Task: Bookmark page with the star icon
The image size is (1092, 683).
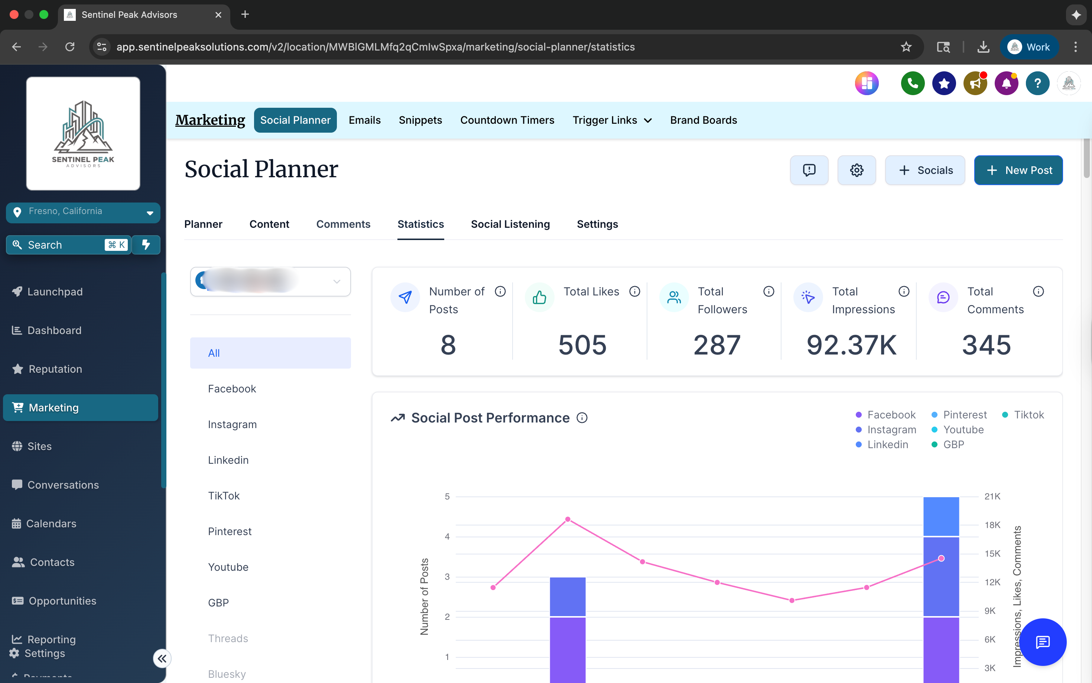Action: coord(906,47)
